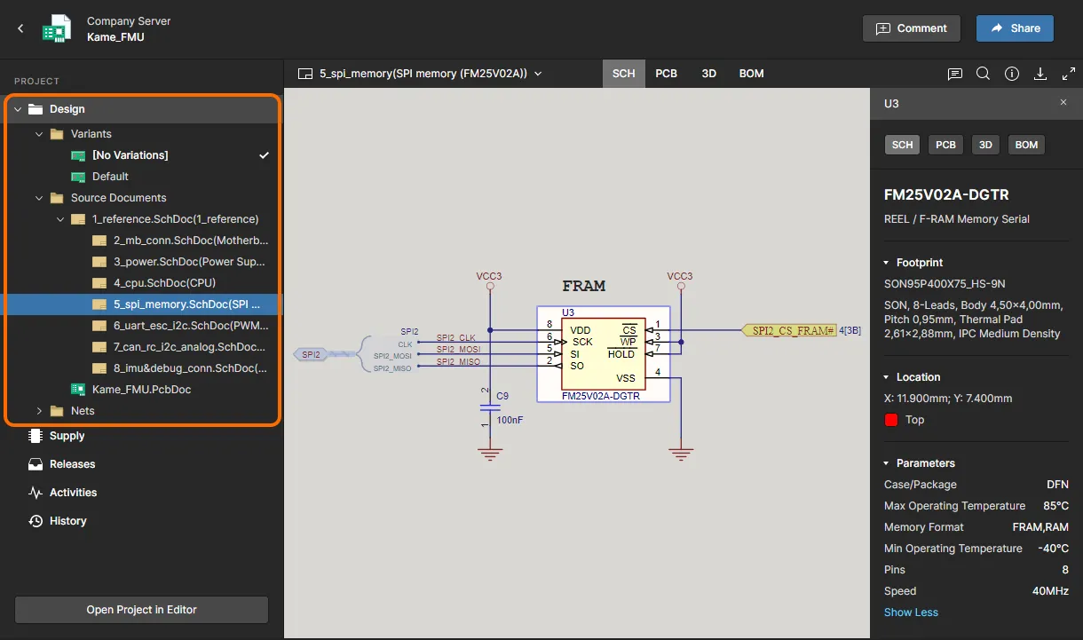Click the red Top layer color swatch
Screen dimensions: 1083x640
click(891, 420)
